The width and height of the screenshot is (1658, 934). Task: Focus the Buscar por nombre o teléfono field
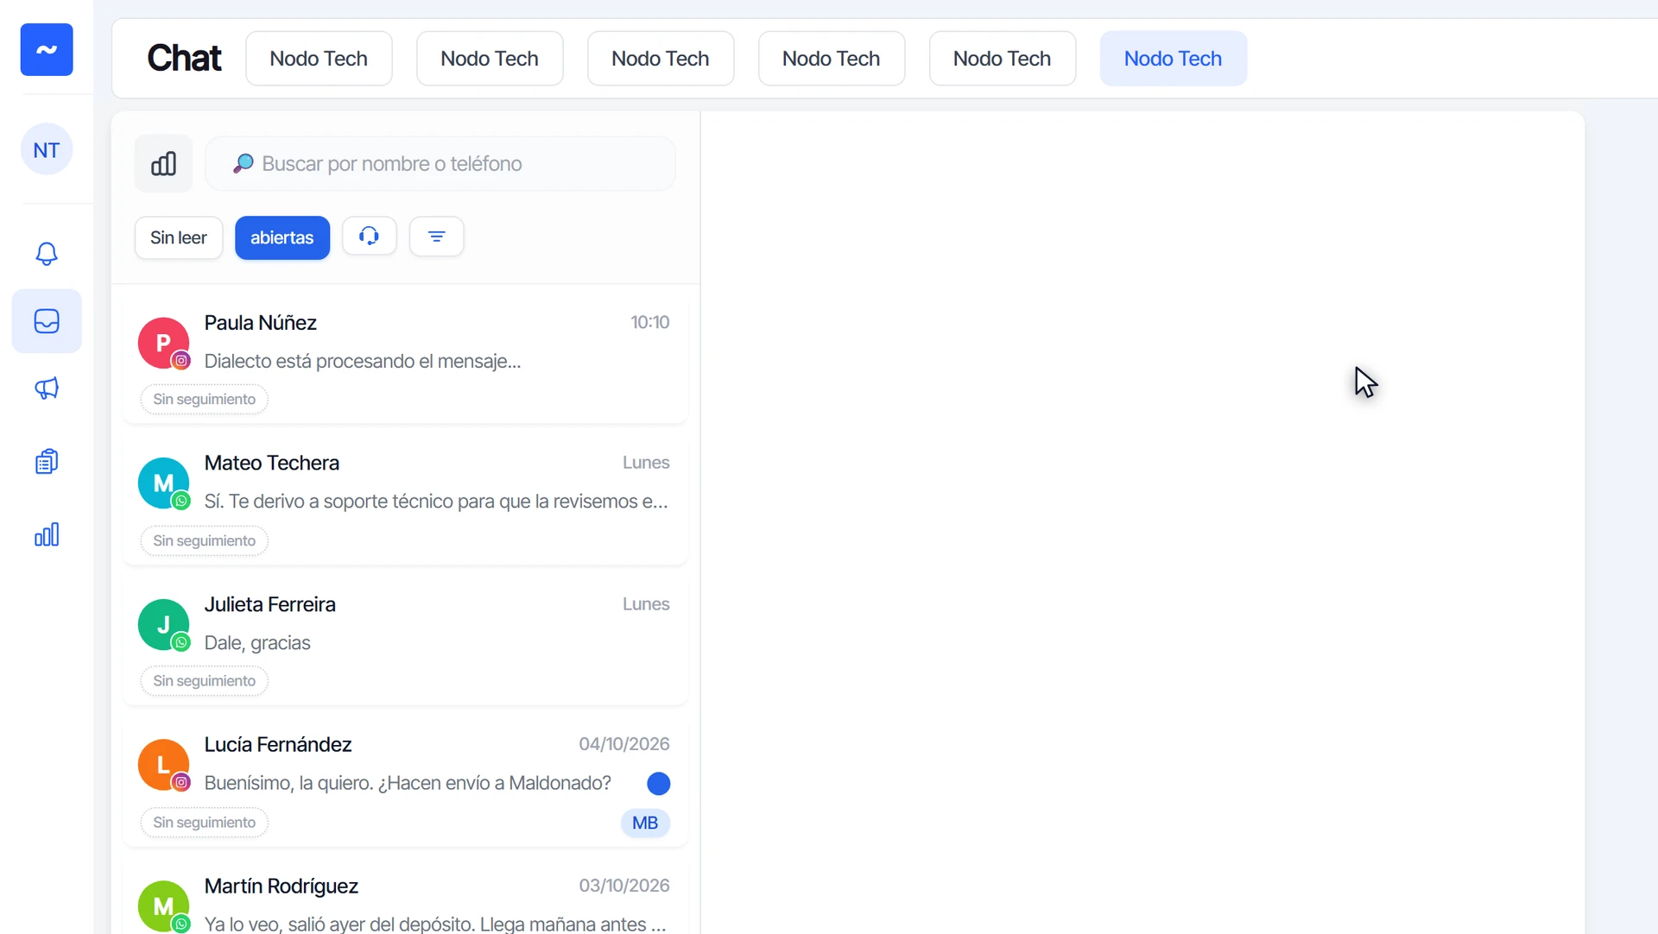(440, 163)
